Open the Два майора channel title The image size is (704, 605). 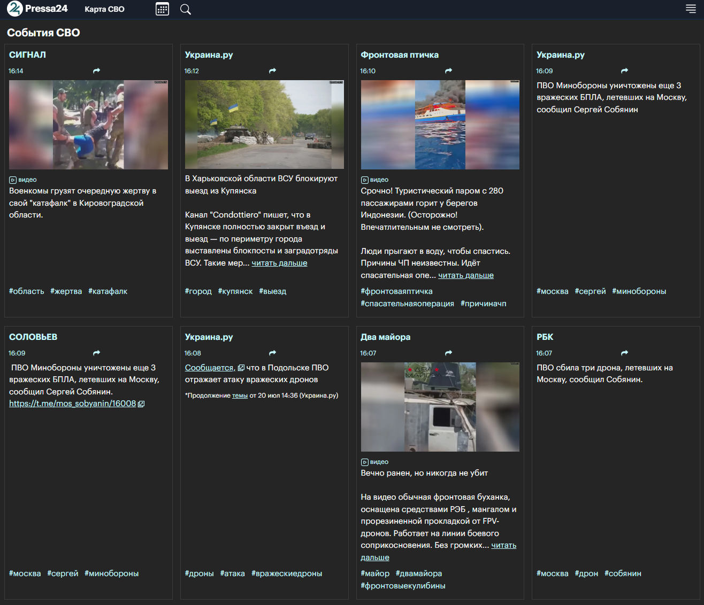point(386,337)
